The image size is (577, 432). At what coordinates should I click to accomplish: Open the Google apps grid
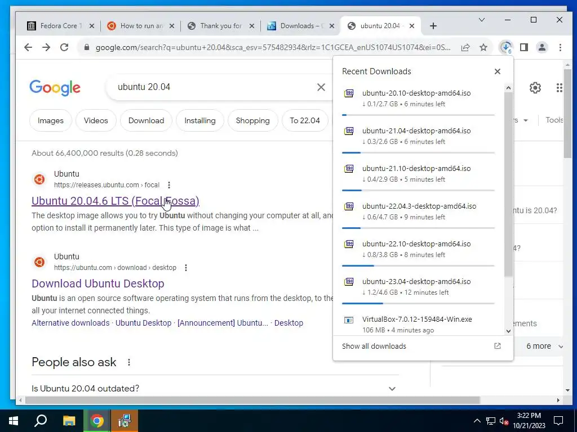[560, 88]
